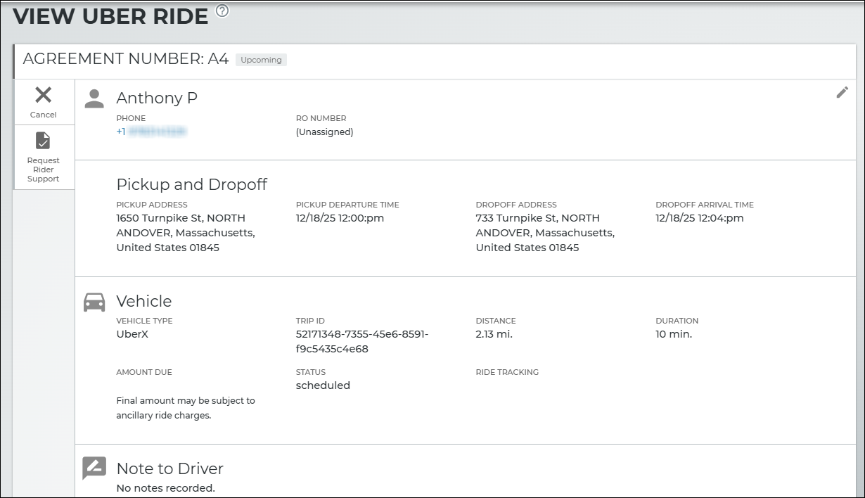Click the scheduled status text
This screenshot has width=865, height=498.
click(323, 385)
